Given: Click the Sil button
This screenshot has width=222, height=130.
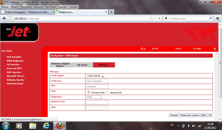Looking at the screenshot, I should 210,115.
